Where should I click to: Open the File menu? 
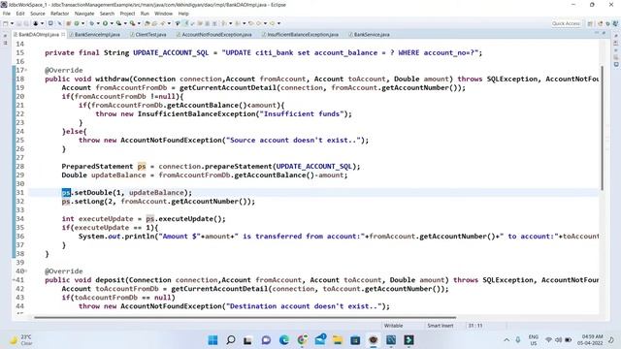tap(7, 14)
